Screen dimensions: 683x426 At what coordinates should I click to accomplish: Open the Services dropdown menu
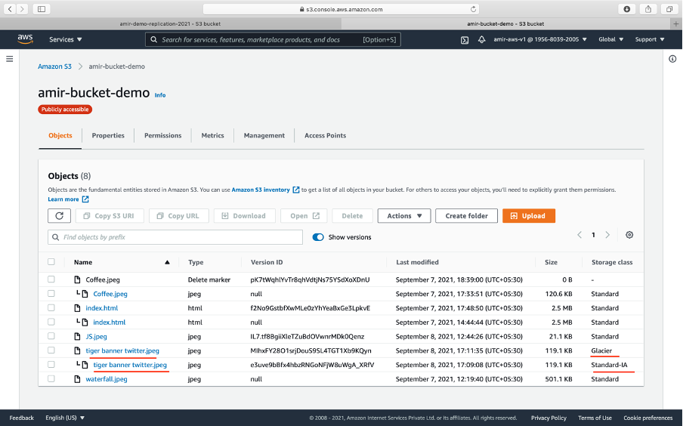click(x=66, y=39)
